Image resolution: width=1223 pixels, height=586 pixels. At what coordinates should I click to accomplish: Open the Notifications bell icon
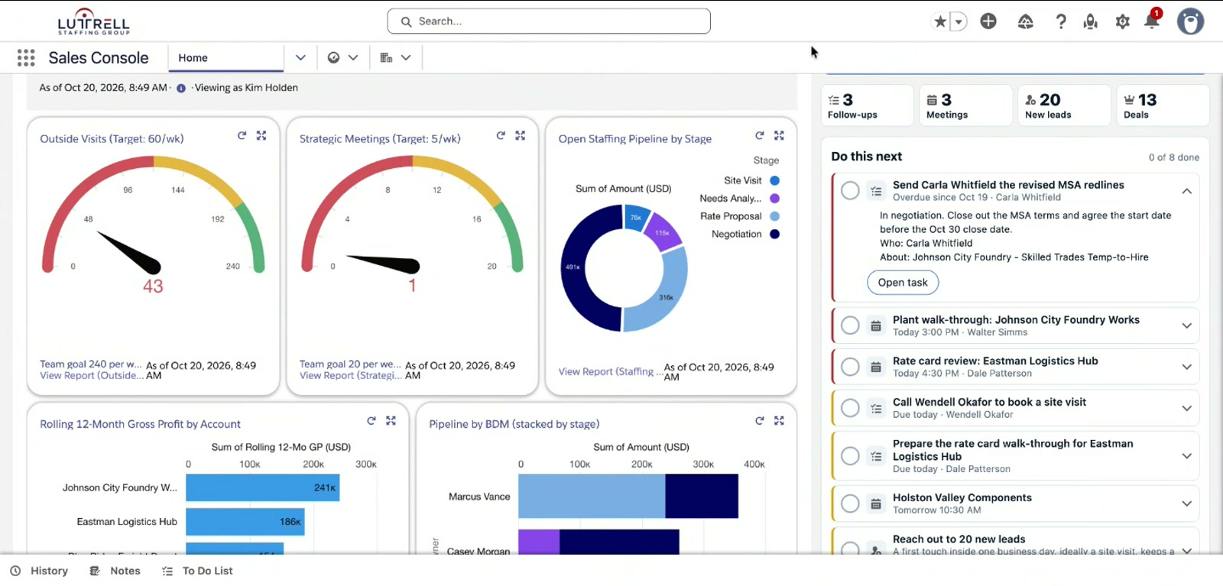pyautogui.click(x=1152, y=21)
